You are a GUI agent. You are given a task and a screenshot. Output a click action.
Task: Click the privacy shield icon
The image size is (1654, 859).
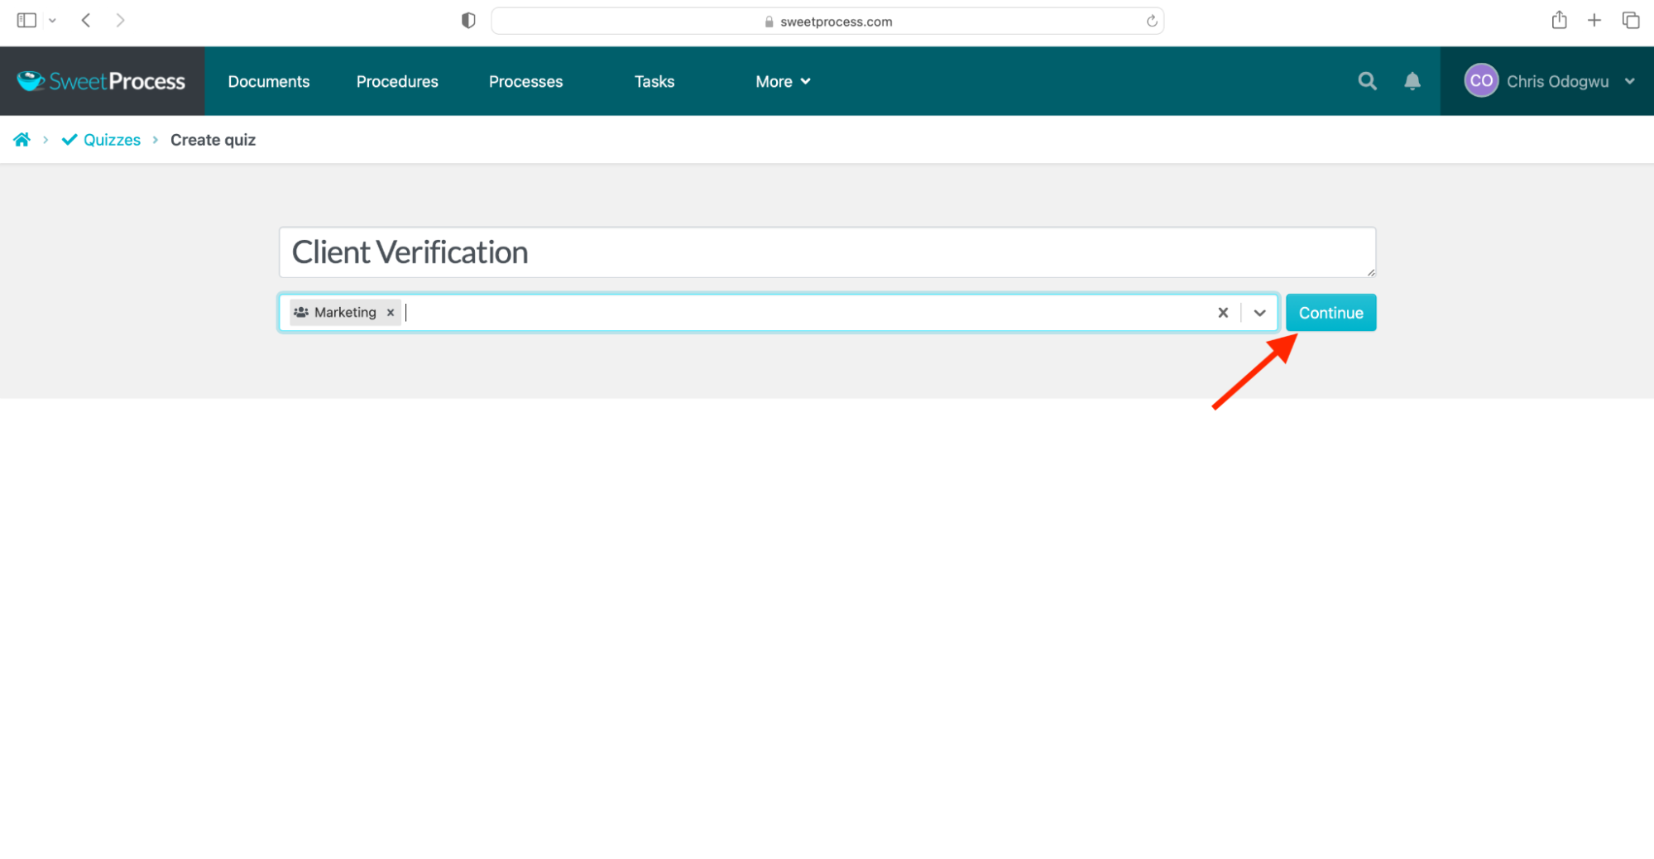point(468,21)
